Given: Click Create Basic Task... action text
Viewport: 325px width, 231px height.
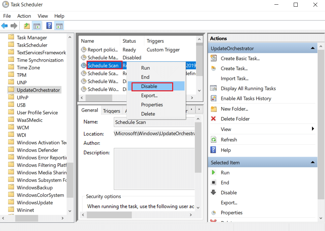Looking at the screenshot, I should [240, 58].
